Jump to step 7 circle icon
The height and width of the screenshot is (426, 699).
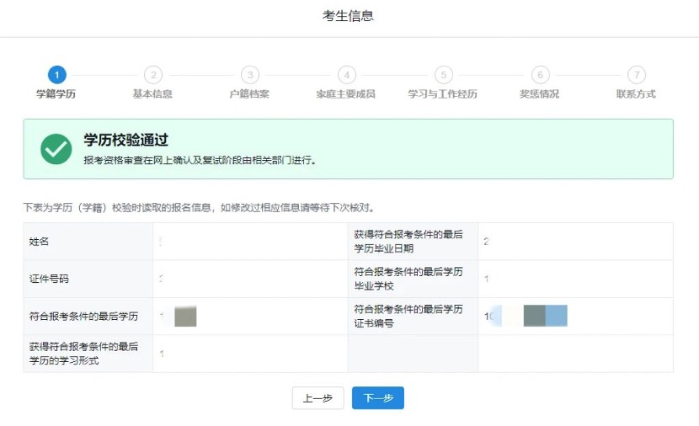pos(637,75)
